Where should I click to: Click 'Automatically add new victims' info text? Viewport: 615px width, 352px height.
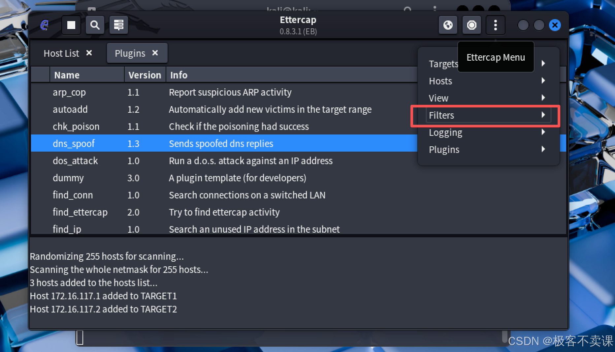tap(270, 109)
